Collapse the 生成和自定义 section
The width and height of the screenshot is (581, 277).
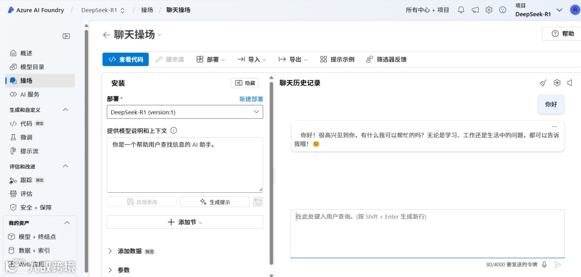tap(66, 110)
